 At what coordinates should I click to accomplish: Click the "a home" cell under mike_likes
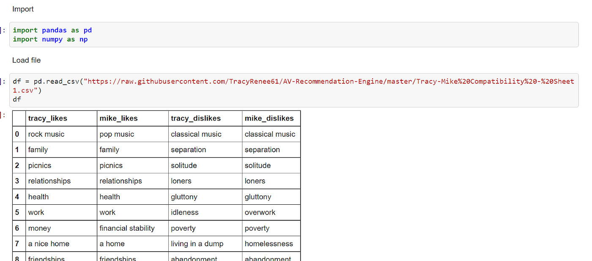tap(112, 244)
